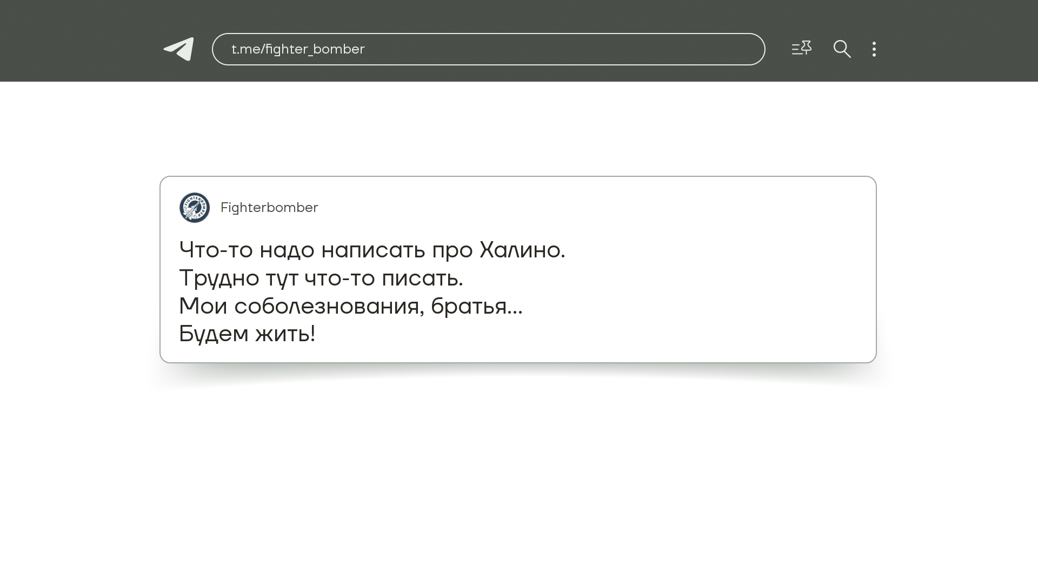Click the magnifying glass search icon

(x=842, y=49)
